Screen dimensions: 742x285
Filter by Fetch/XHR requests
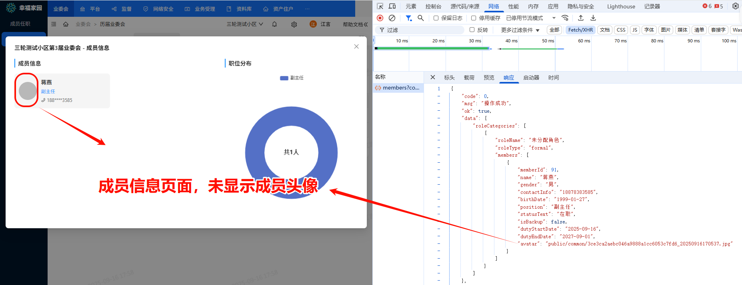click(x=580, y=30)
